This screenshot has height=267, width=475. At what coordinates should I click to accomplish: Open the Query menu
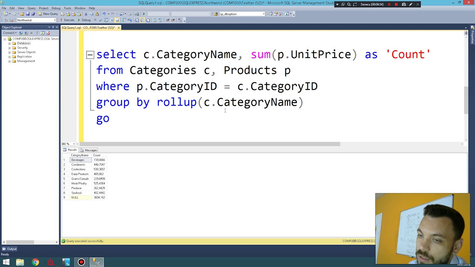pos(32,8)
